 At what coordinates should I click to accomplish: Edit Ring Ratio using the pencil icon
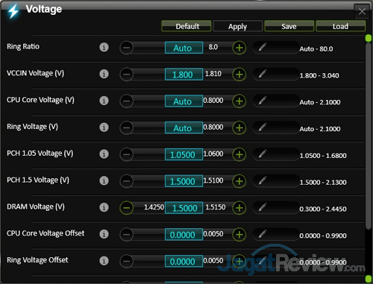263,47
